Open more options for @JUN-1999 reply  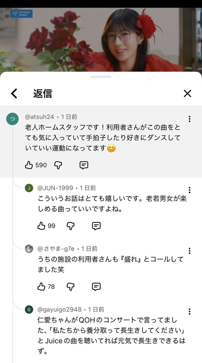tap(189, 190)
